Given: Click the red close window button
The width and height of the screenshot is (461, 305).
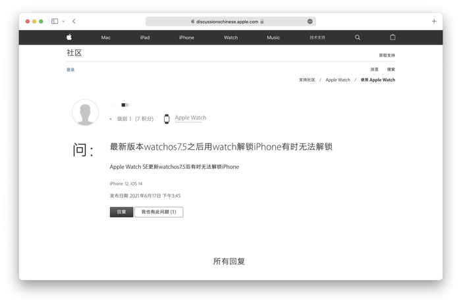Looking at the screenshot, I should [x=28, y=21].
